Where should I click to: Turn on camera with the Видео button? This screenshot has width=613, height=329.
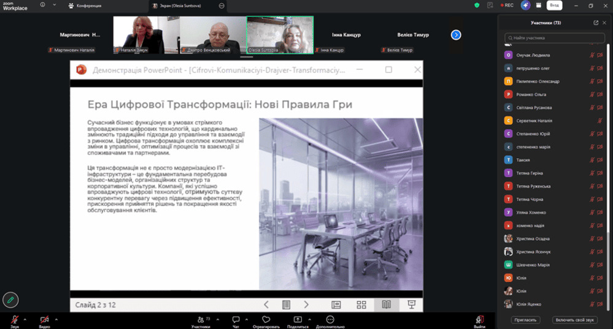click(44, 319)
